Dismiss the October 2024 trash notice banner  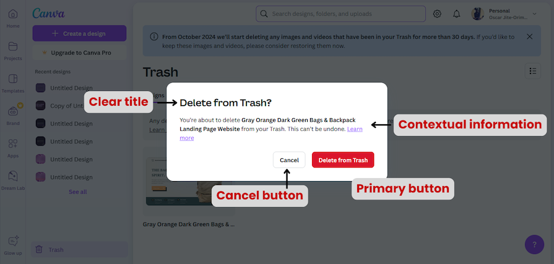529,37
